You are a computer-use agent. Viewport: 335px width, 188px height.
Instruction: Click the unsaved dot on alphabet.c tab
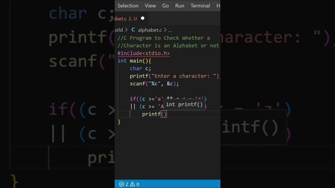pos(143,18)
